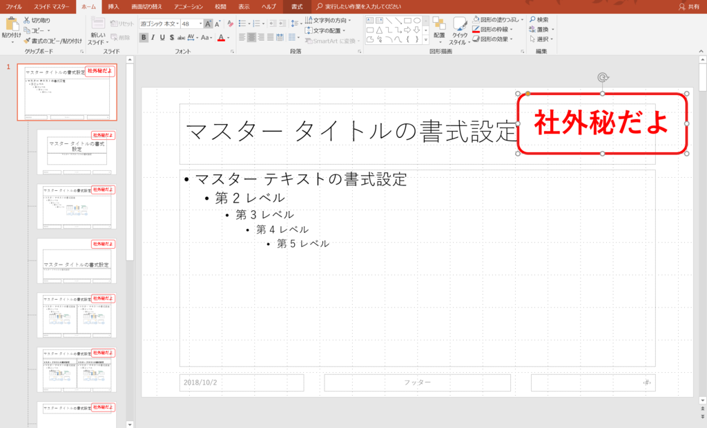The height and width of the screenshot is (428, 707).
Task: Toggle Italic formatting in the Font group
Action: pos(153,37)
